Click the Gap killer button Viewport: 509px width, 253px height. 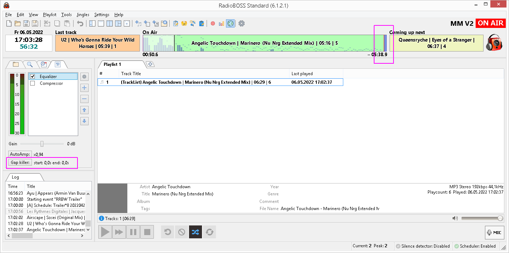click(x=20, y=162)
